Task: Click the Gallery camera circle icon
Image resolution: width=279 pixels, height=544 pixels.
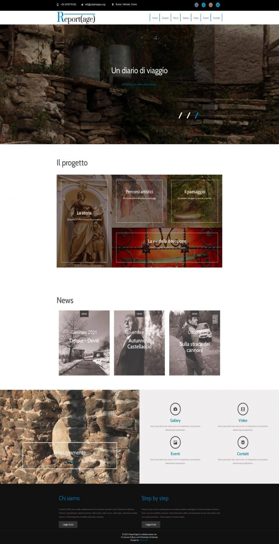Action: pyautogui.click(x=175, y=409)
